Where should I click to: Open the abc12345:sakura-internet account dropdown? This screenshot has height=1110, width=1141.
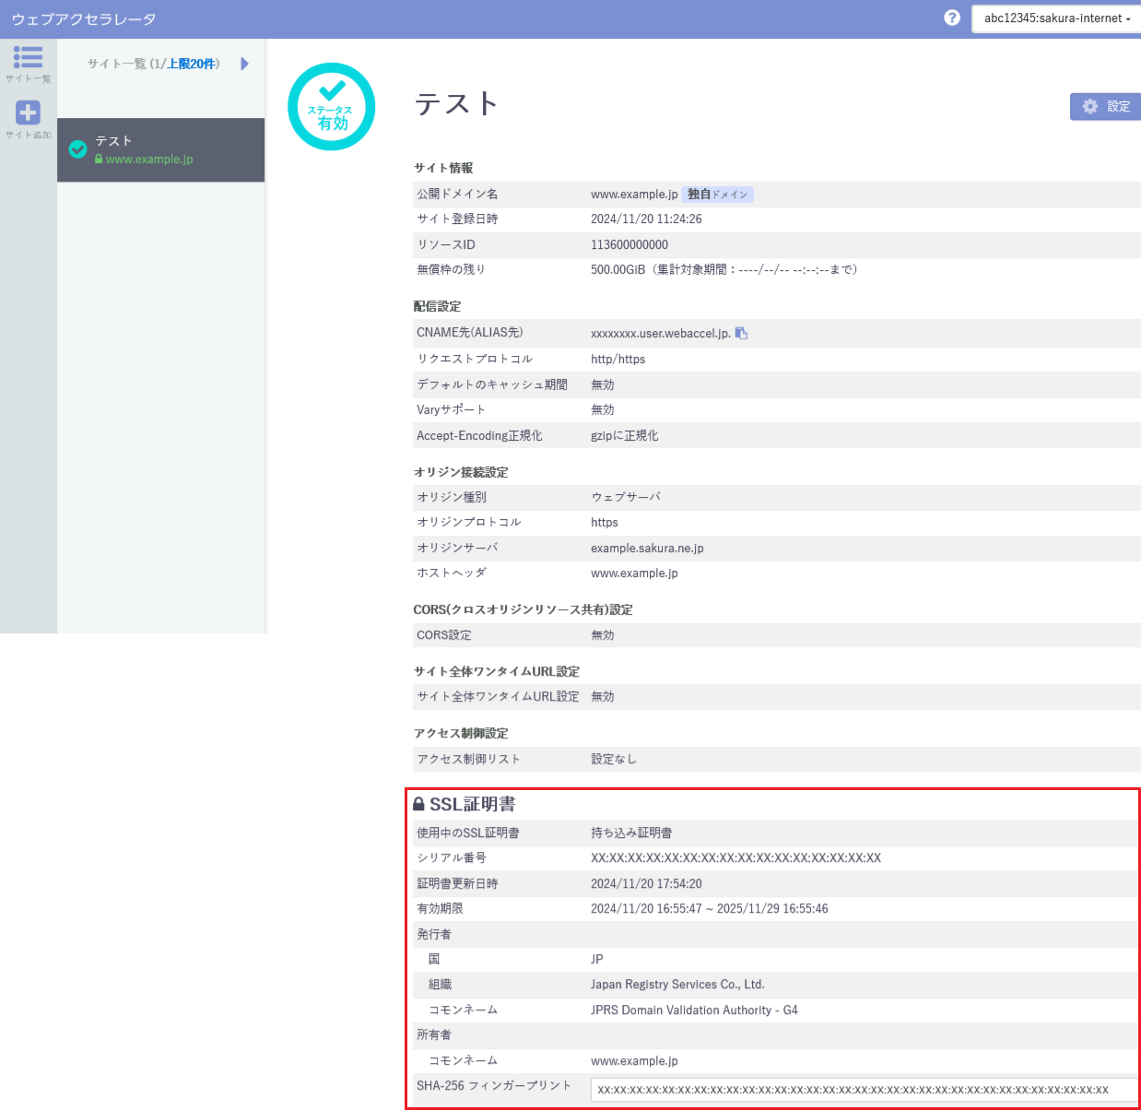[x=1056, y=18]
